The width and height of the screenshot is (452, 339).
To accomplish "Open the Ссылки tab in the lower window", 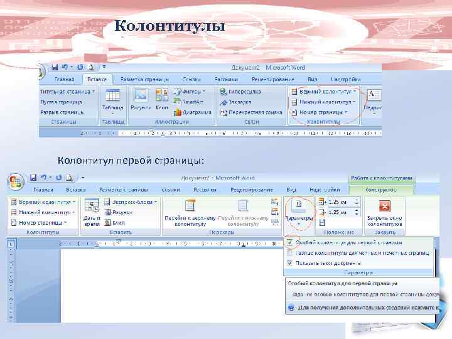I will (171, 190).
